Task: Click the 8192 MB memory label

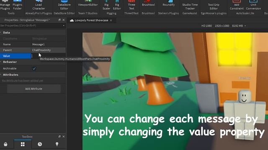Action: pyautogui.click(x=237, y=26)
